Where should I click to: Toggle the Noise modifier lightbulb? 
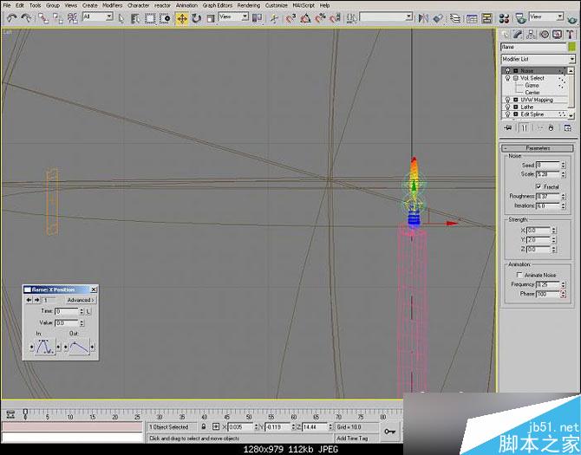tap(507, 70)
